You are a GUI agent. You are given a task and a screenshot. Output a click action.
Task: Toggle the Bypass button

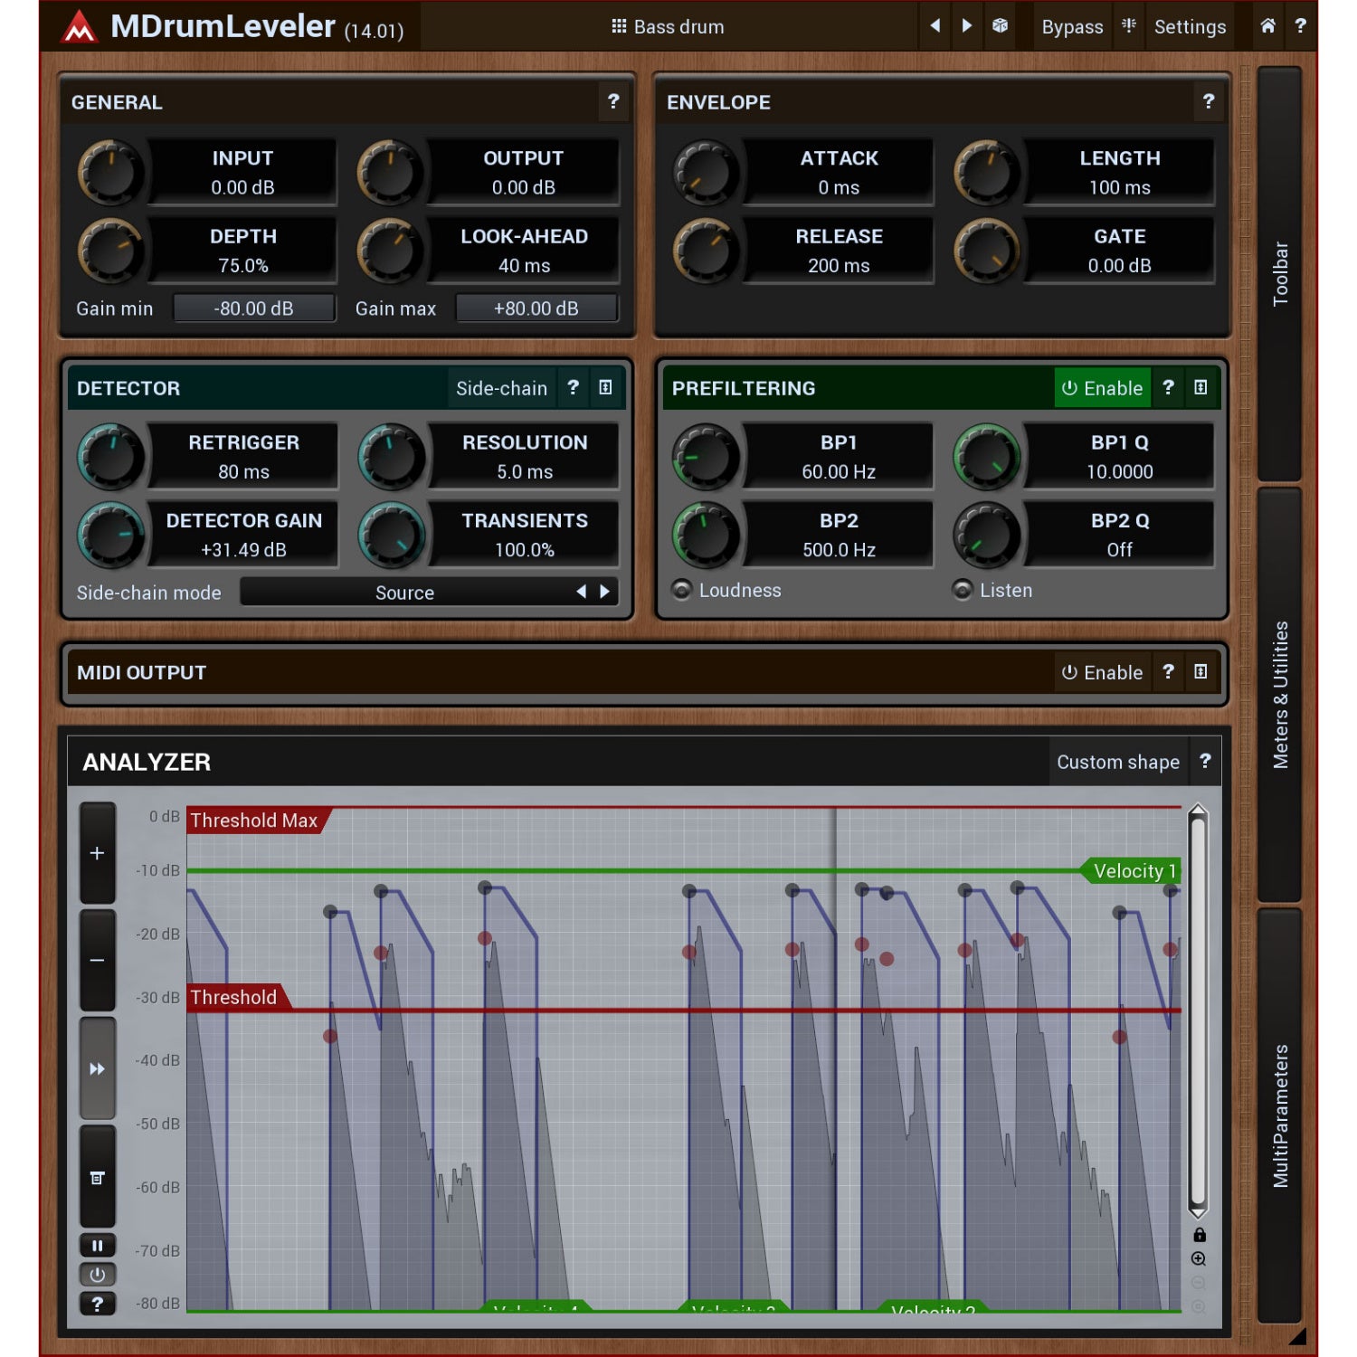[1072, 27]
